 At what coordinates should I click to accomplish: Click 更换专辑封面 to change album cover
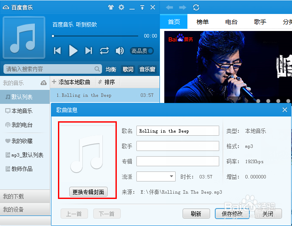(x=88, y=192)
